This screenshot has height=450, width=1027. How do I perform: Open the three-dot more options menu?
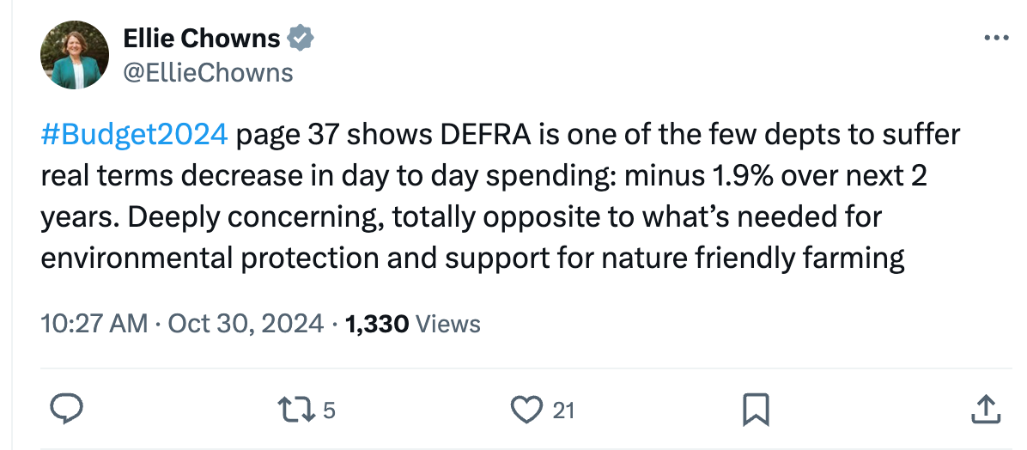[x=996, y=38]
